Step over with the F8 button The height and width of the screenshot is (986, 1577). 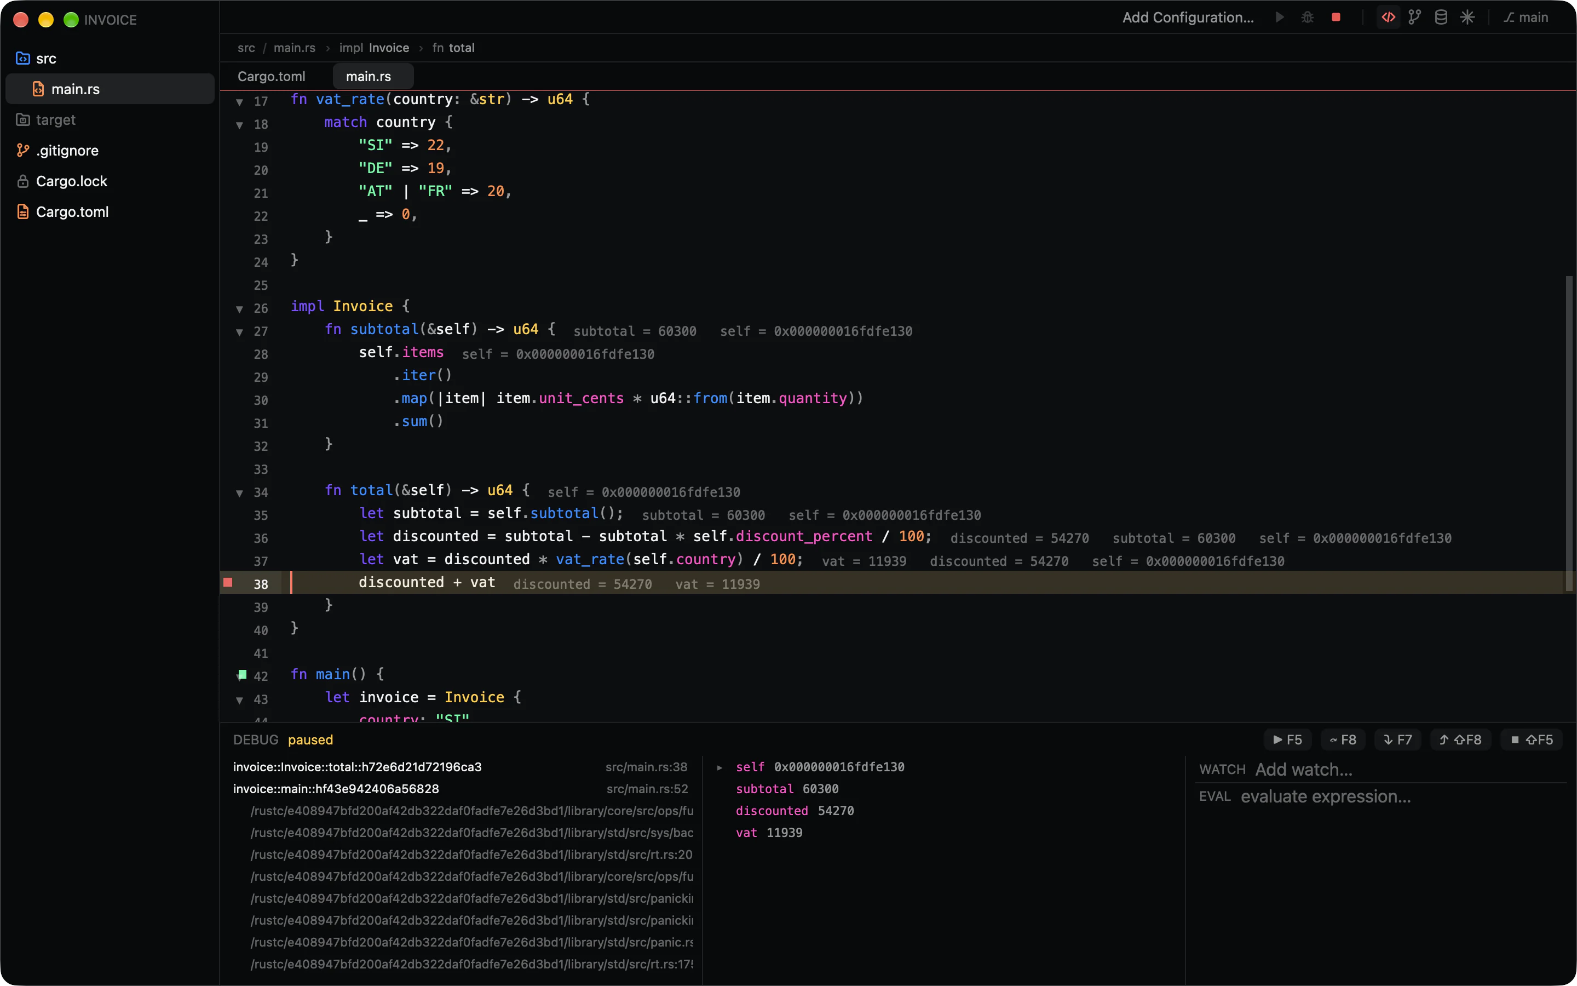pos(1343,740)
